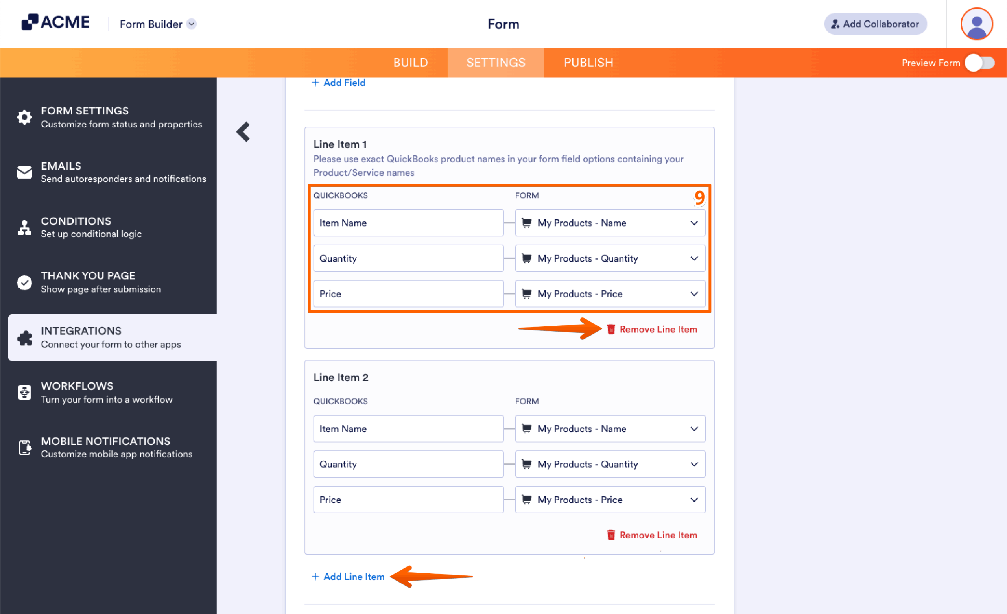Select the Integrations puzzle piece icon

coord(24,337)
